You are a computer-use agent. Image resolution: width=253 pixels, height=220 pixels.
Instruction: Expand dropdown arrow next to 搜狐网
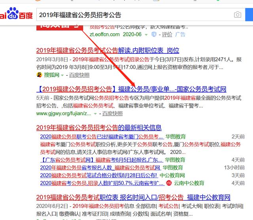62,75
